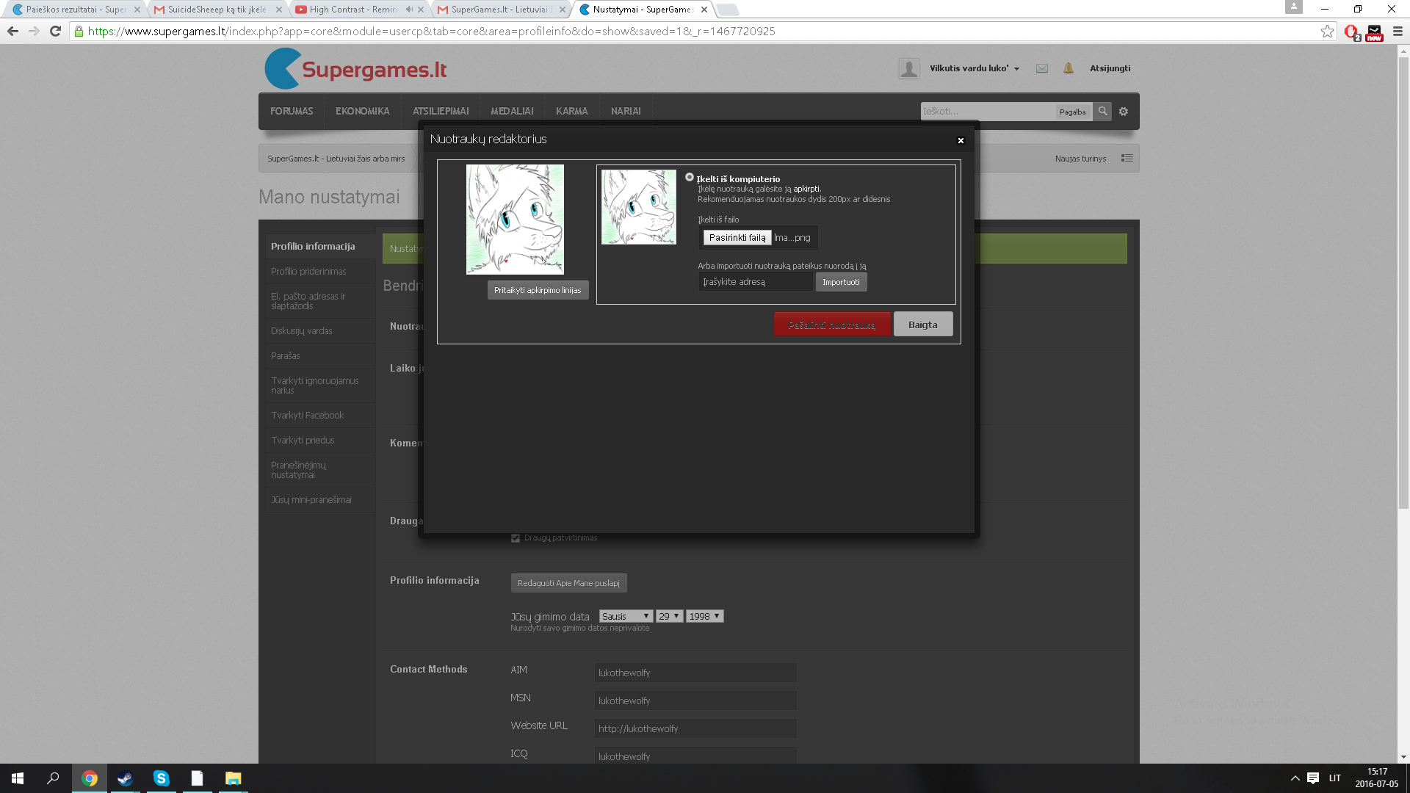1410x793 pixels.
Task: Click the browser reload icon
Action: 55,31
